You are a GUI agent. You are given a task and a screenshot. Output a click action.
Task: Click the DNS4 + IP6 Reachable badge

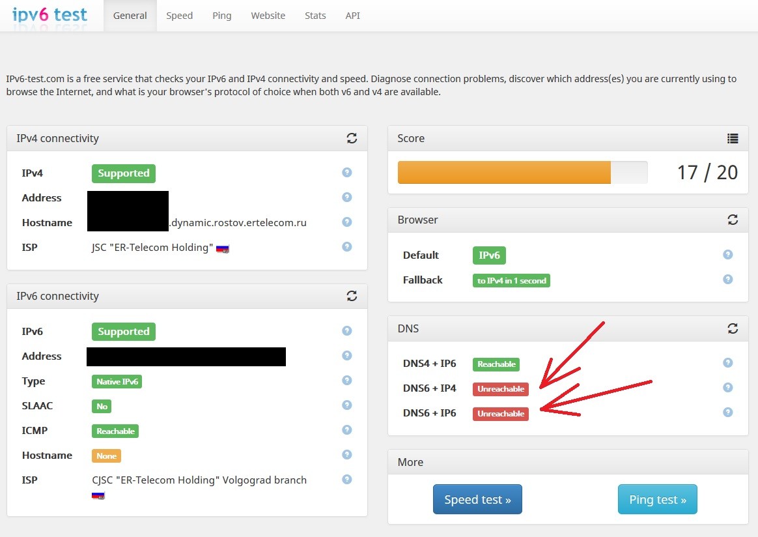point(496,364)
